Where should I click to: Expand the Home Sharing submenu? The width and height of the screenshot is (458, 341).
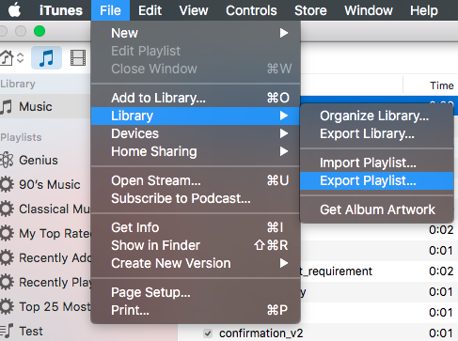(x=196, y=151)
